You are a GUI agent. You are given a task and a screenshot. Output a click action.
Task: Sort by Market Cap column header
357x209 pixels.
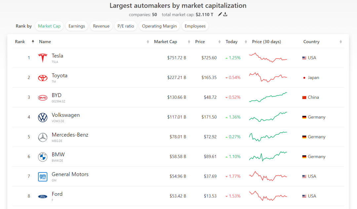coord(166,42)
